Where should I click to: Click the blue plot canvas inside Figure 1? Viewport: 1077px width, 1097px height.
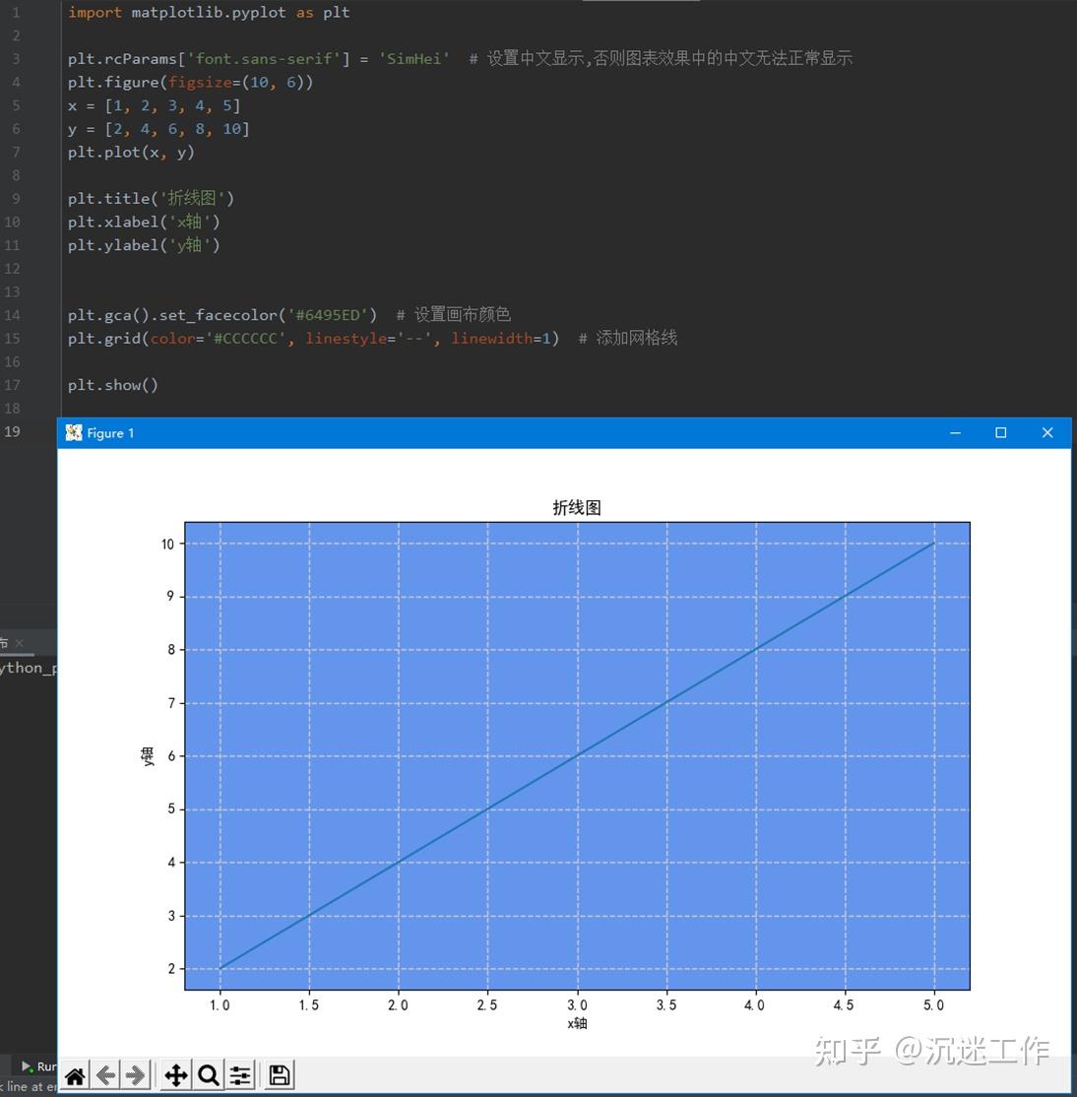tap(576, 753)
